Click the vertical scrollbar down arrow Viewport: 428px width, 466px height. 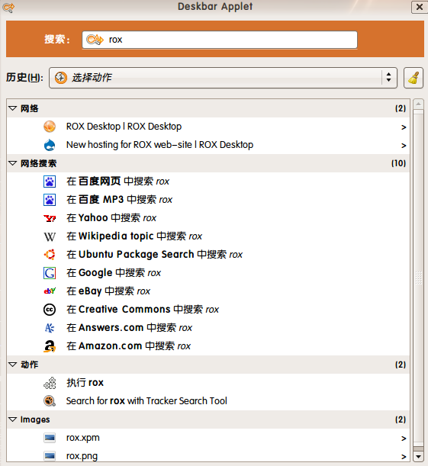click(419, 457)
